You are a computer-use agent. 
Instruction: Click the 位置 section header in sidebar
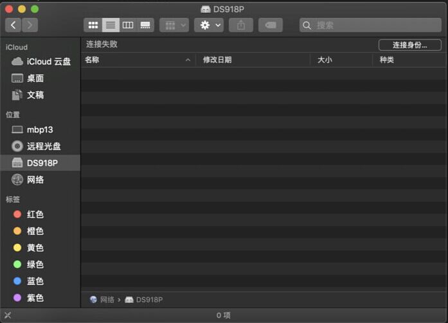coord(13,115)
